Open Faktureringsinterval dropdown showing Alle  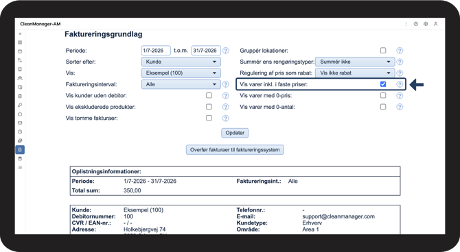click(181, 84)
